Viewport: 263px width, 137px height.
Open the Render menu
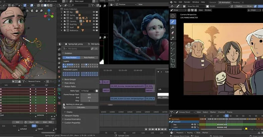[187, 2]
